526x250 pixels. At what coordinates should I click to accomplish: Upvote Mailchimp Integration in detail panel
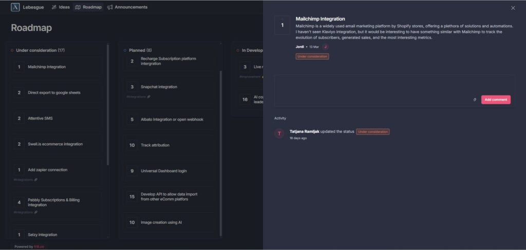click(282, 25)
